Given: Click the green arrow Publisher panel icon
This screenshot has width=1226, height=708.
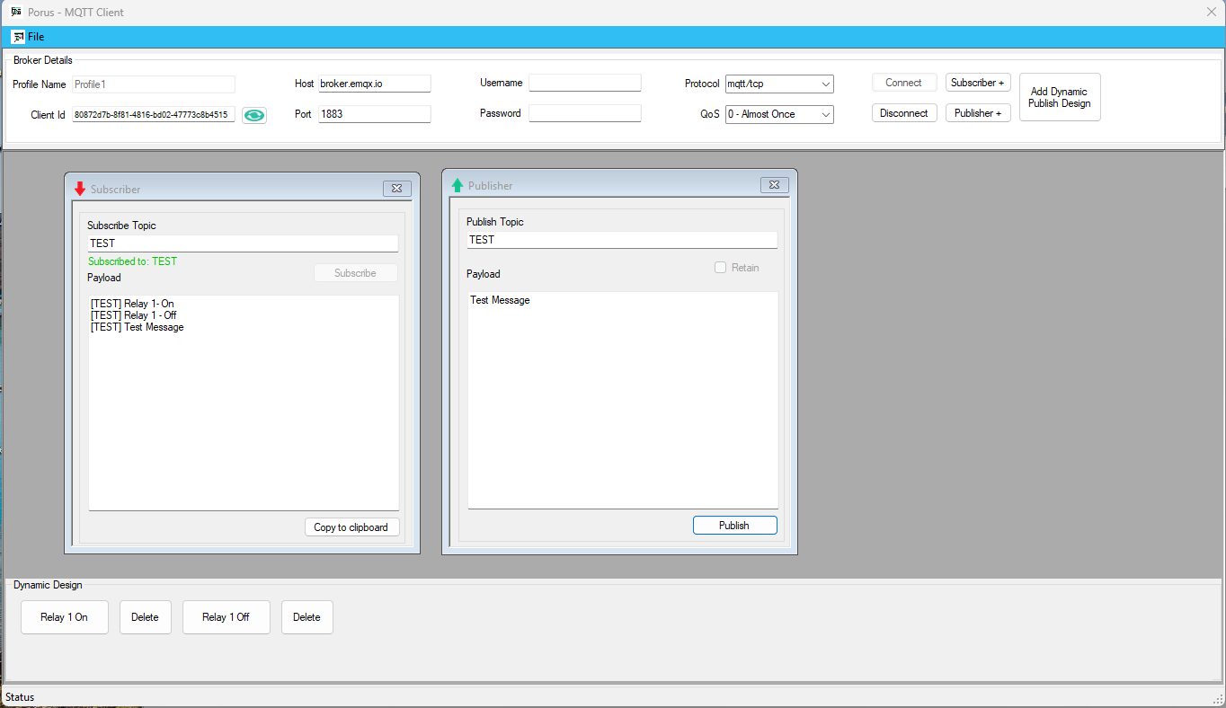Looking at the screenshot, I should (458, 185).
